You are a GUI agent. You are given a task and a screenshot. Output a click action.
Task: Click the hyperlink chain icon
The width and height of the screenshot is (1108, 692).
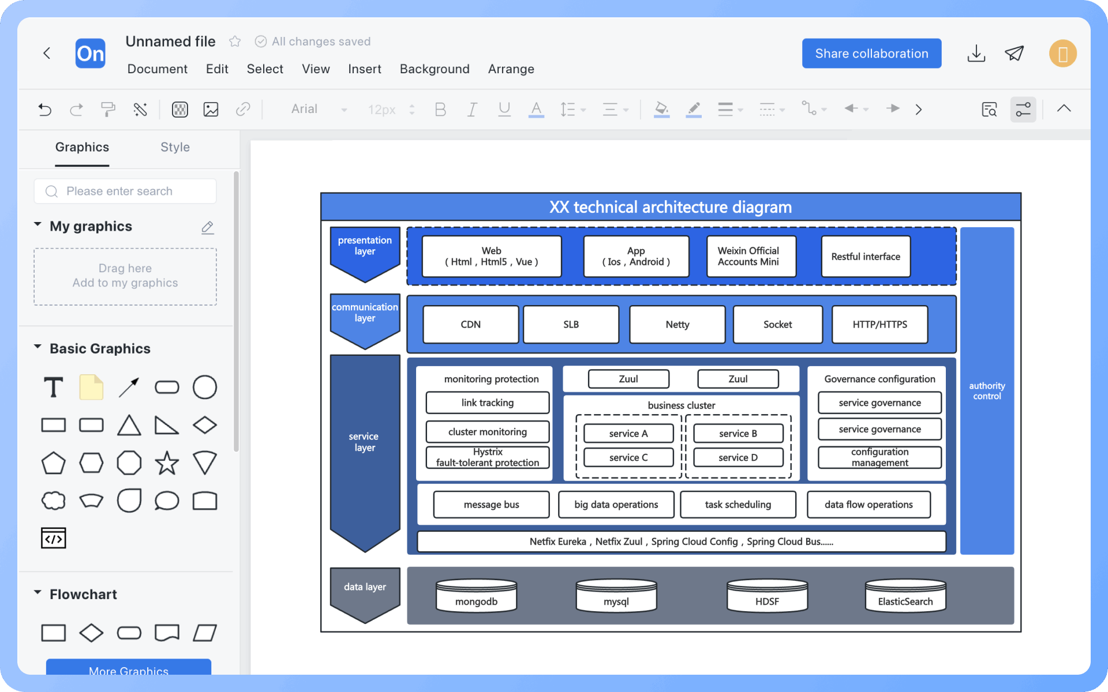click(x=243, y=109)
